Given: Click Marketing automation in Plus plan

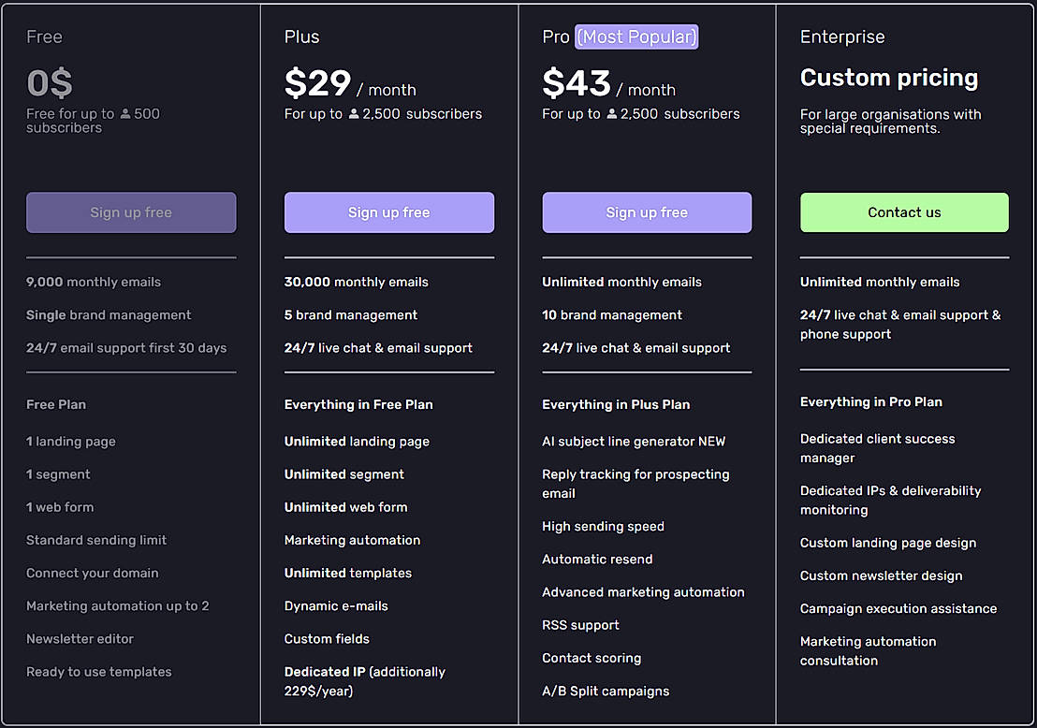Looking at the screenshot, I should pyautogui.click(x=352, y=540).
